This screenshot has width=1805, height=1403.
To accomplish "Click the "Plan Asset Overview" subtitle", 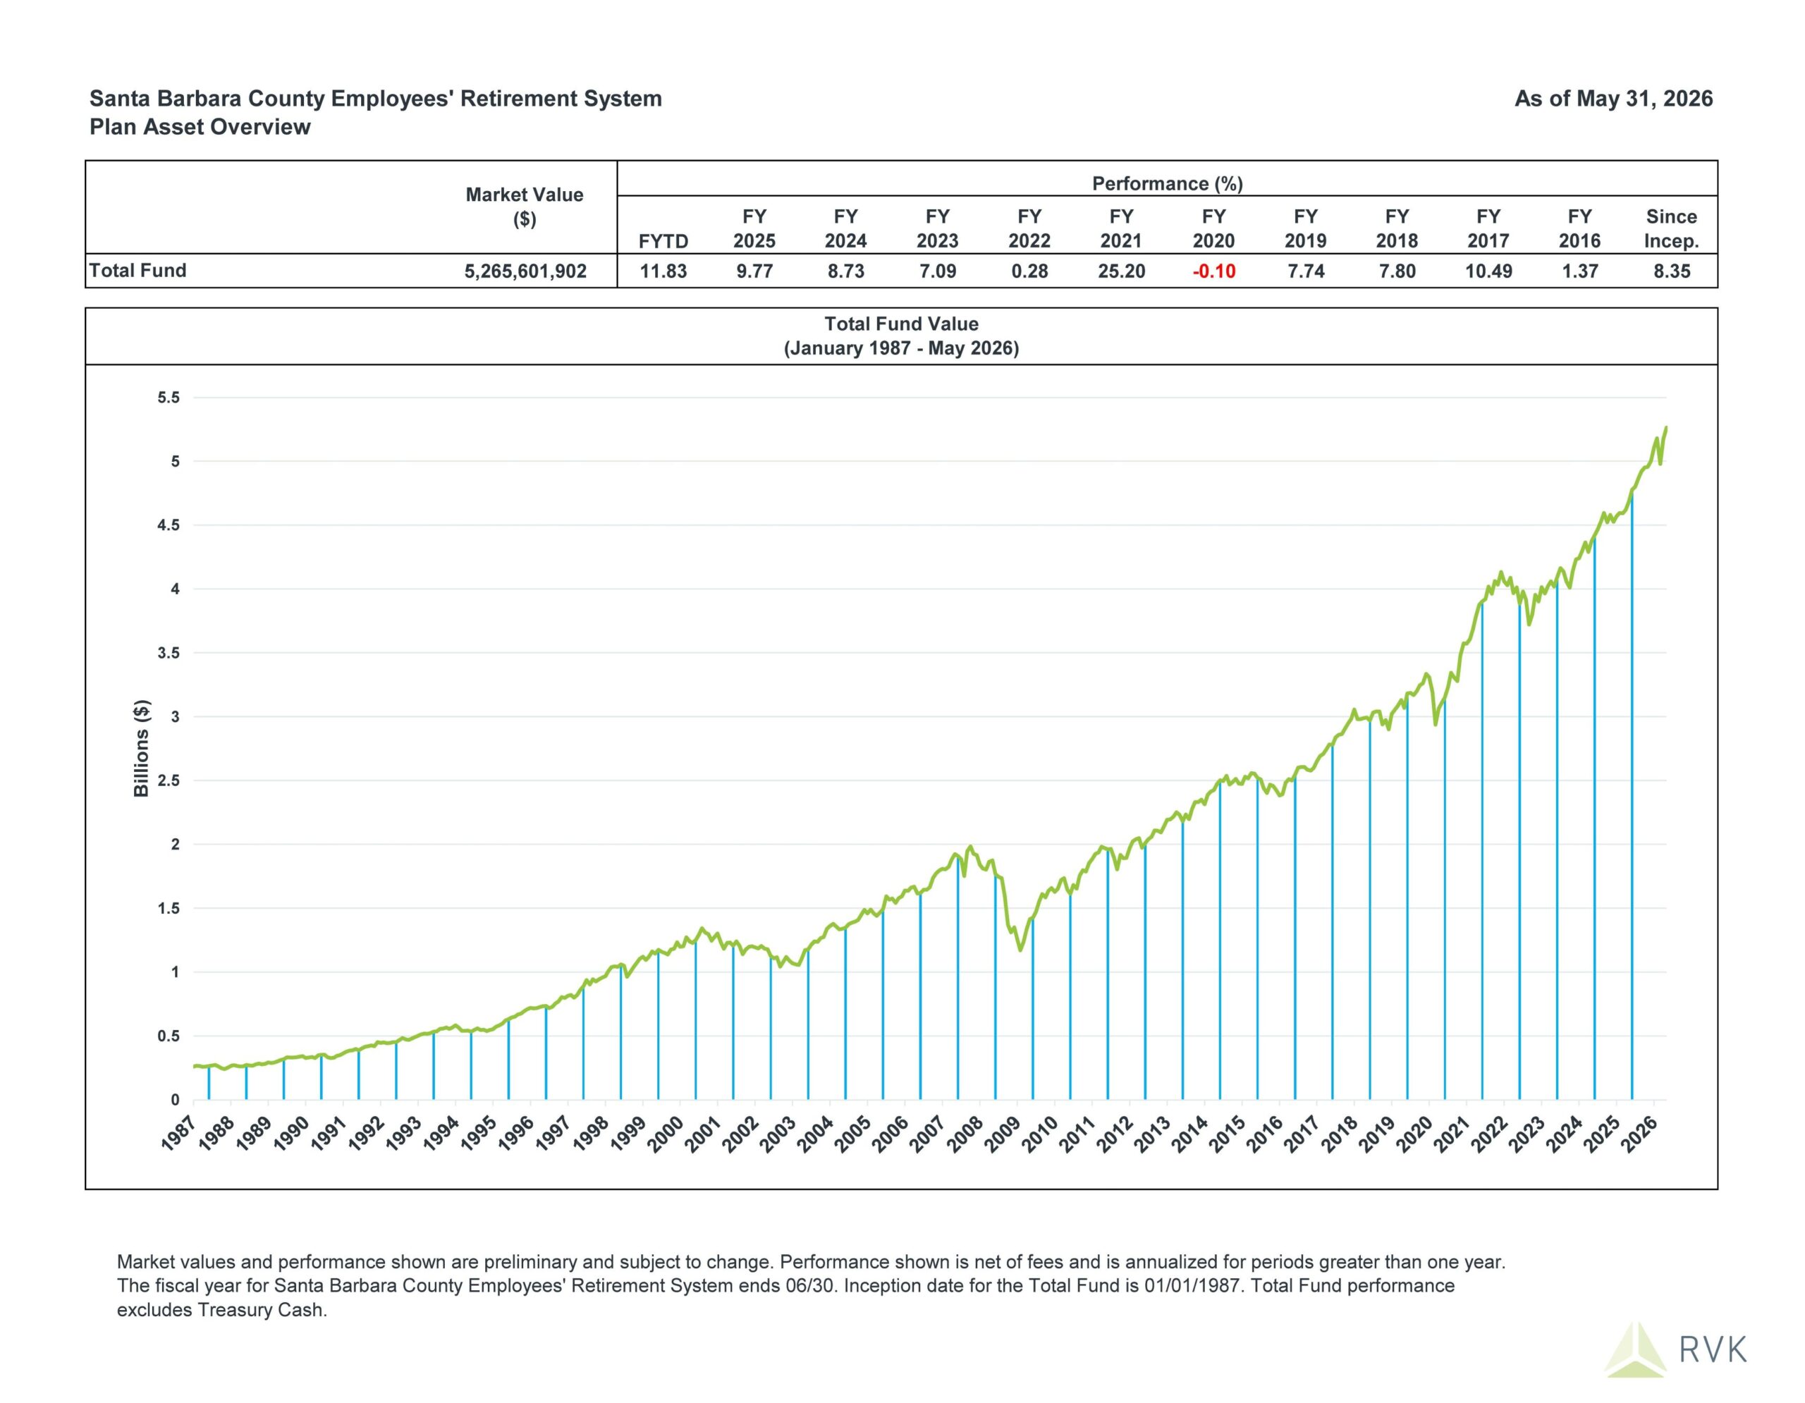I will [200, 126].
